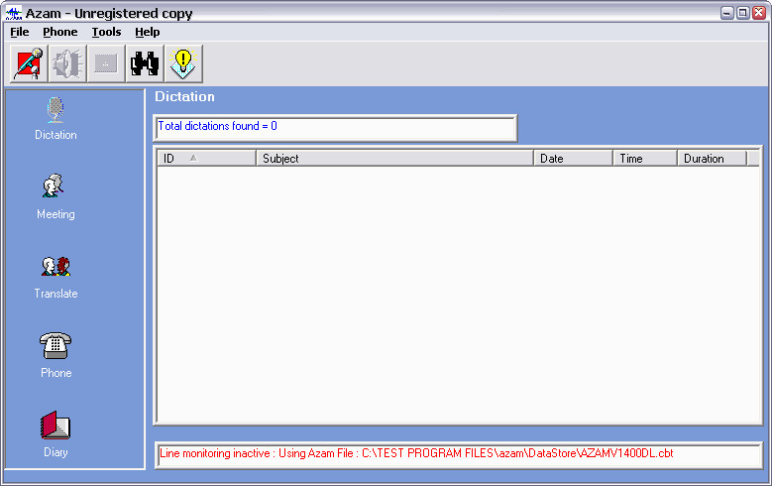Click the 'Meeting' sidebar label
This screenshot has width=772, height=486.
(55, 214)
